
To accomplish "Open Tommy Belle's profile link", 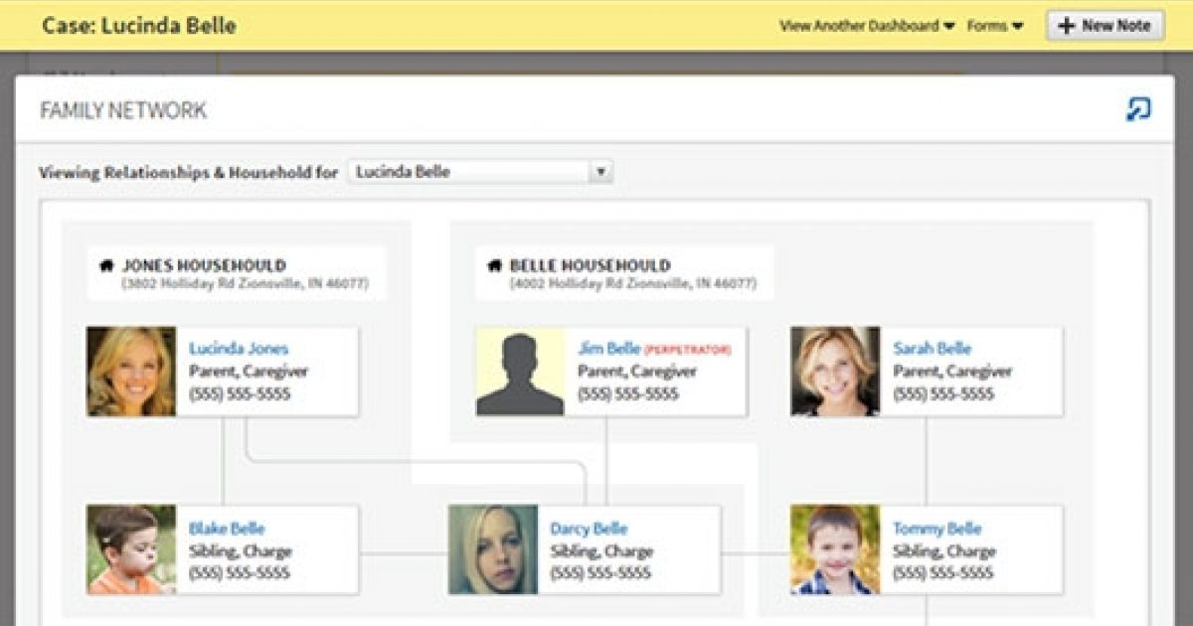I will click(x=937, y=529).
